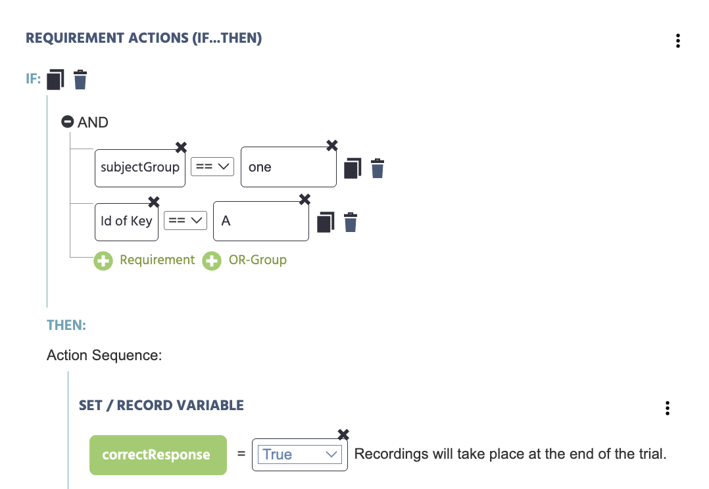Open the Requirement Actions three-dot menu
The height and width of the screenshot is (489, 709).
[x=678, y=41]
